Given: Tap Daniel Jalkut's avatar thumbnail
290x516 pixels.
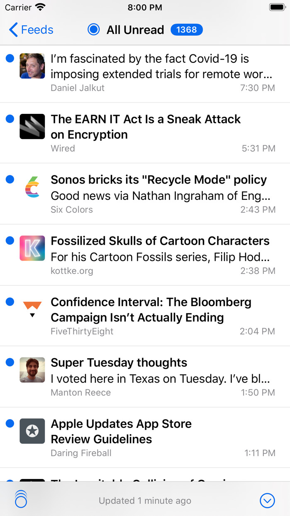Looking at the screenshot, I should click(32, 66).
